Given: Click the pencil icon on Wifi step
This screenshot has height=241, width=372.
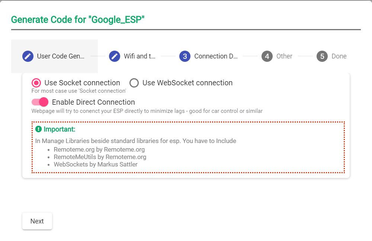Looking at the screenshot, I should (115, 56).
